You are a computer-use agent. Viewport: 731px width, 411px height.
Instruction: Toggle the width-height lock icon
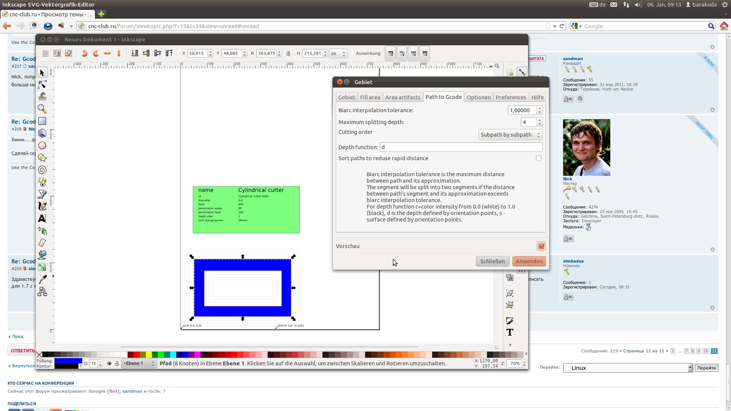[288, 54]
